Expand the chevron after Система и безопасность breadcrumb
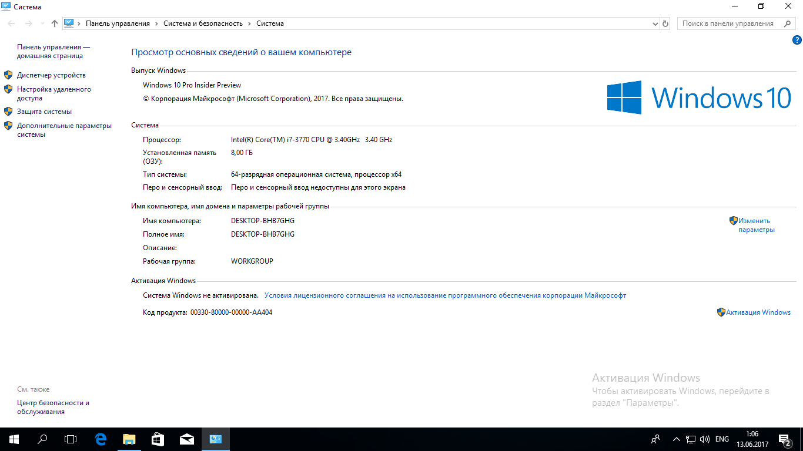This screenshot has width=803, height=451. (249, 23)
